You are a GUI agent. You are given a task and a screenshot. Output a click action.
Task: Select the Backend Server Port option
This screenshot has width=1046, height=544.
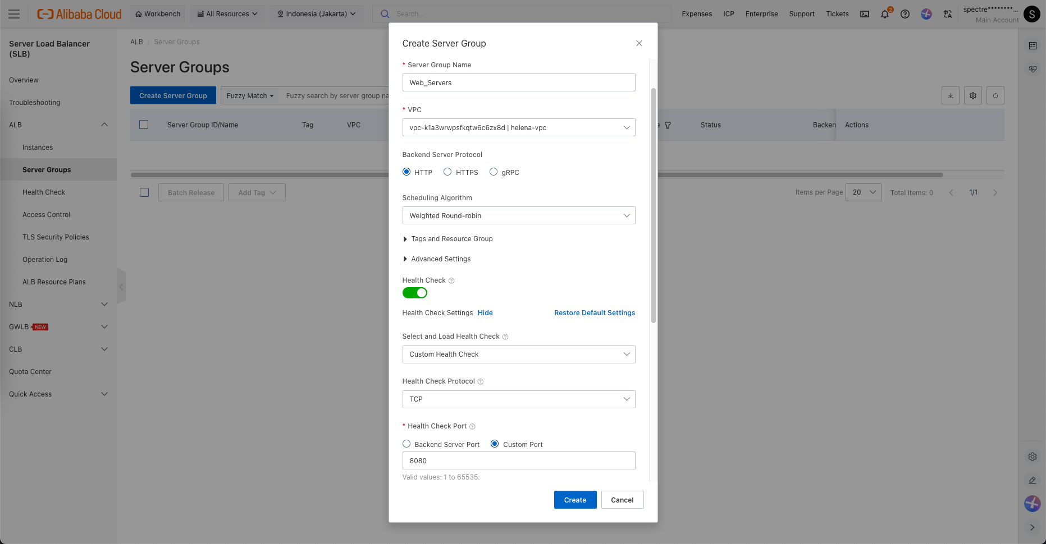click(x=406, y=444)
